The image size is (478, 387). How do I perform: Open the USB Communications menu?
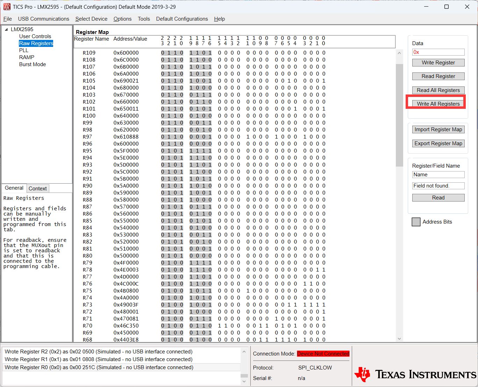[x=44, y=19]
